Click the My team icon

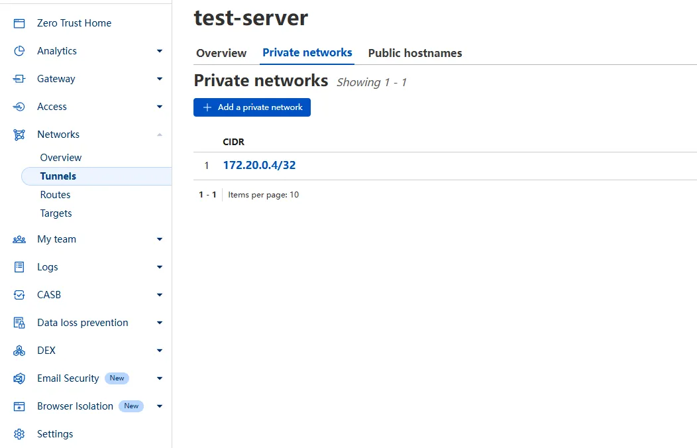(x=19, y=239)
